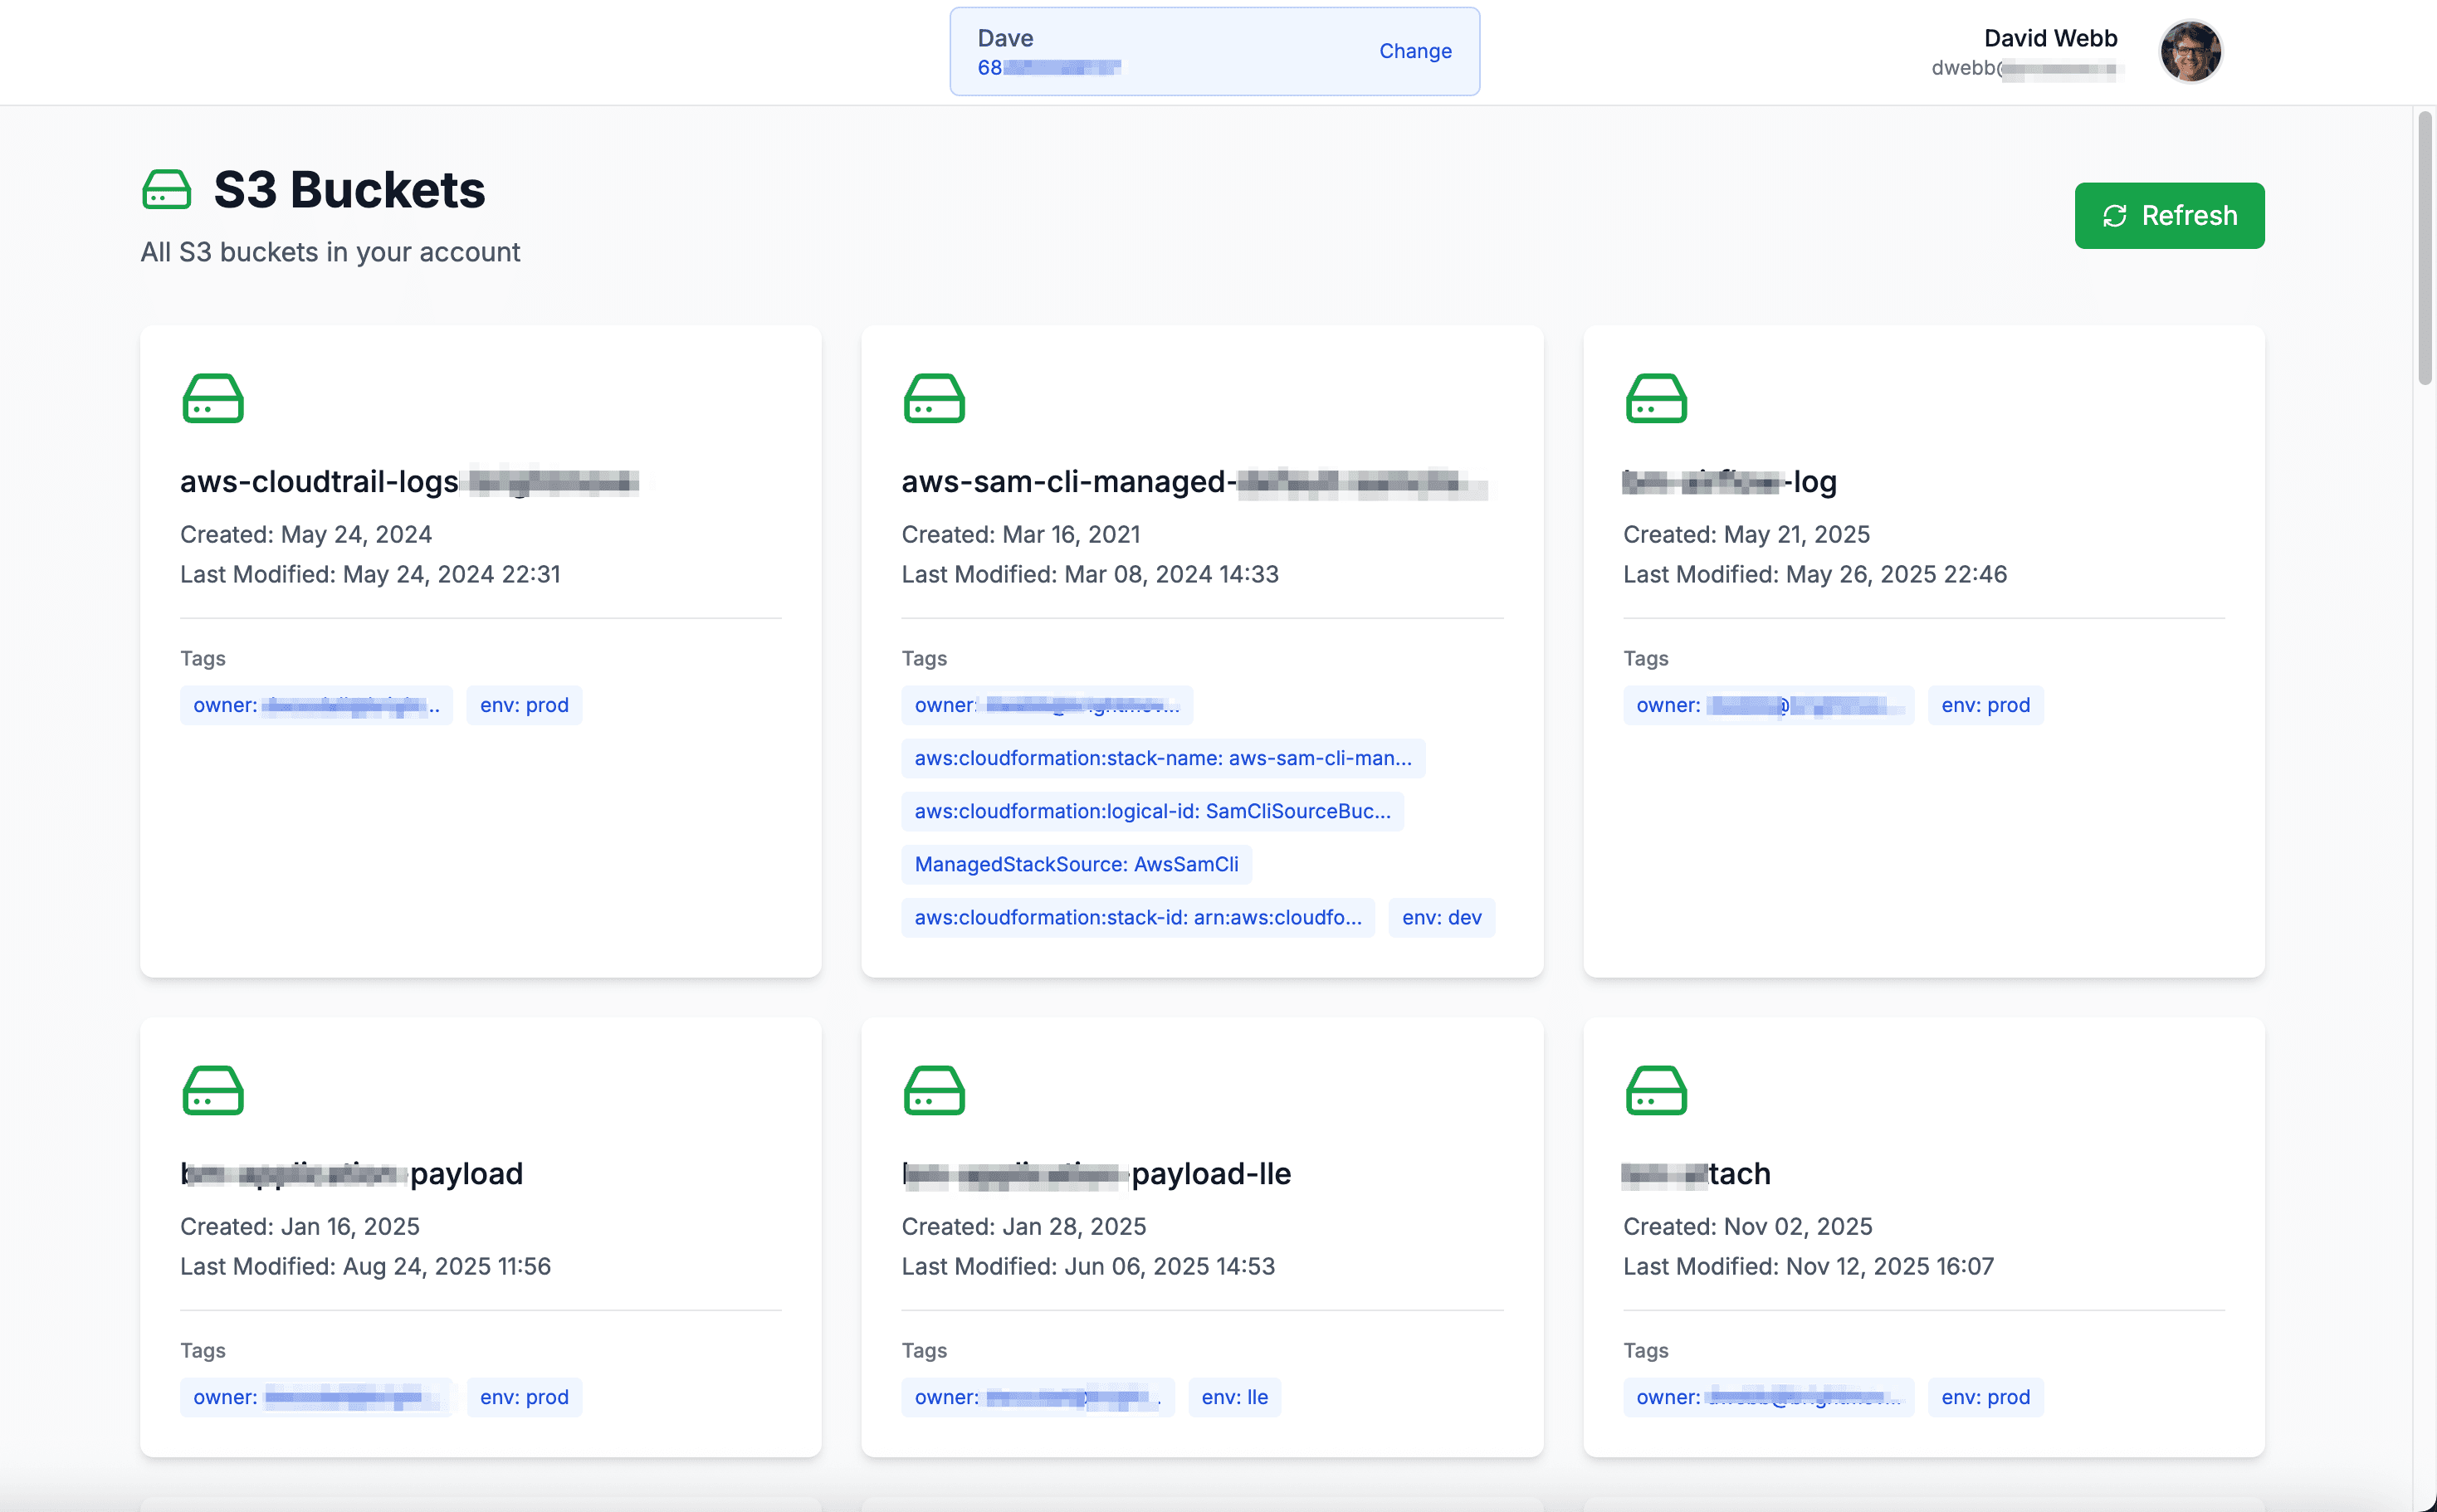The height and width of the screenshot is (1512, 2437).
Task: Select the aws-sam-cli-managed bucket icon
Action: [x=934, y=398]
